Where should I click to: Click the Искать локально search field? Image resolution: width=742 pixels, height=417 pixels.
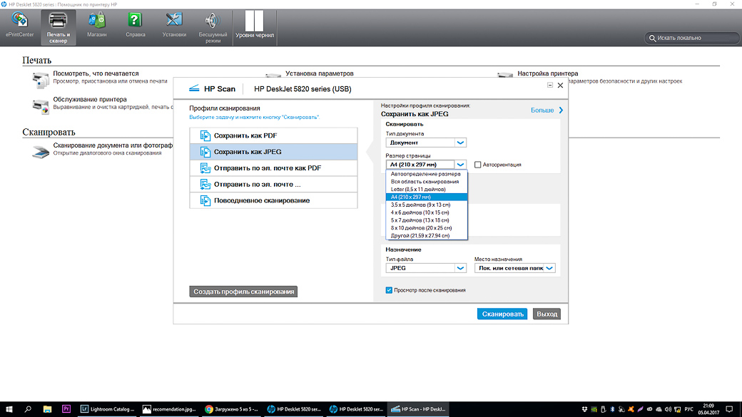(x=692, y=38)
